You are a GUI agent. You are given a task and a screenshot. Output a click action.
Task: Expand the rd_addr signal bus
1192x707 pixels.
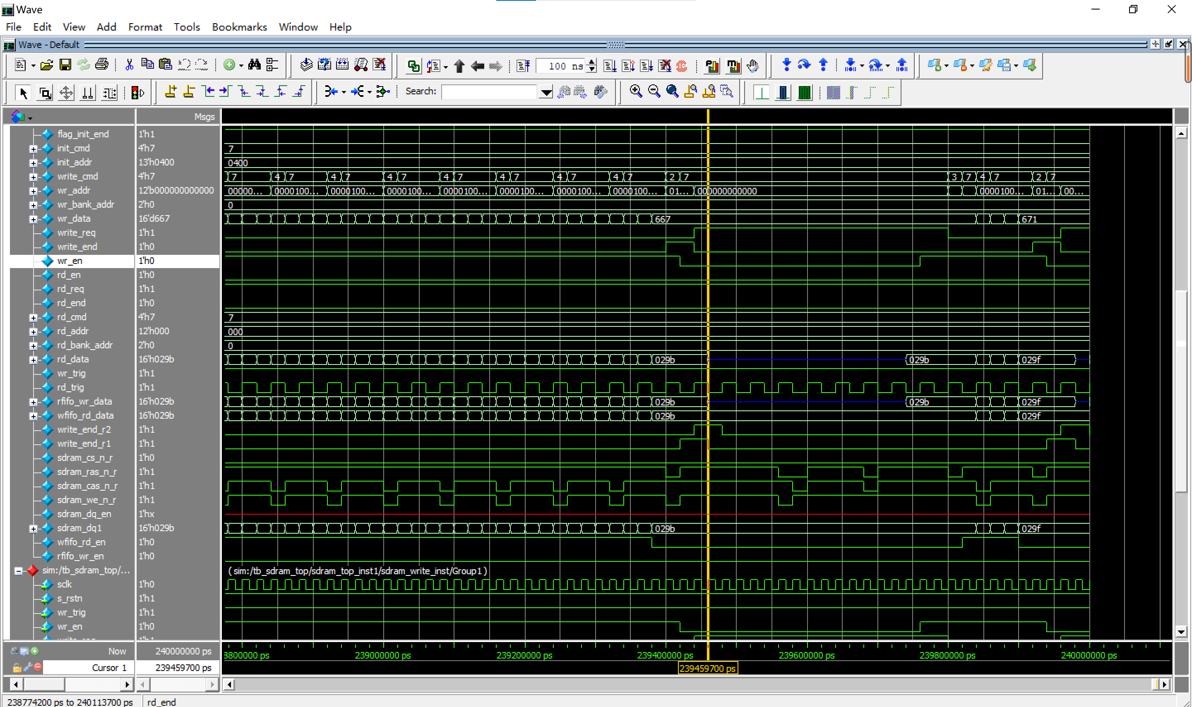[x=33, y=332]
